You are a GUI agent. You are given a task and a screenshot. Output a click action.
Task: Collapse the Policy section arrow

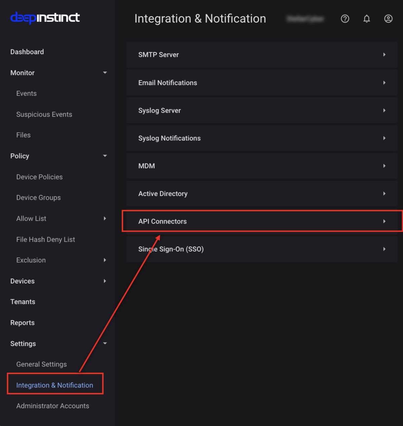pyautogui.click(x=105, y=156)
